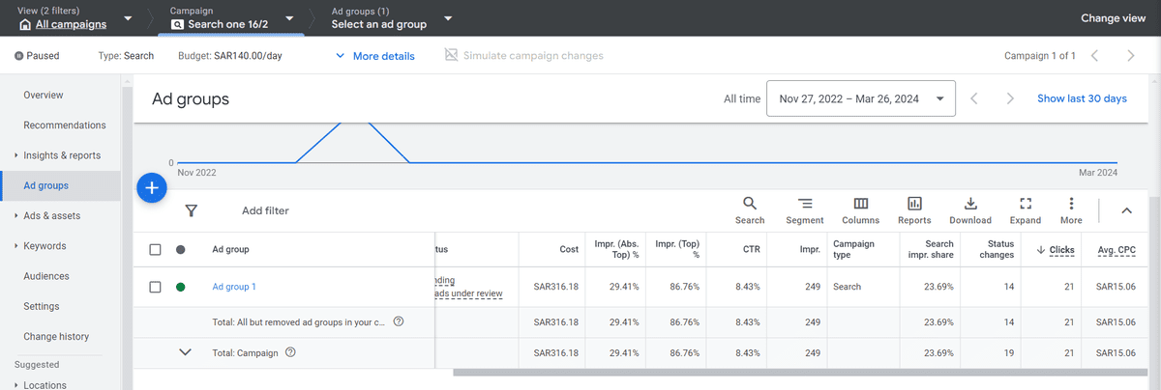Screen dimensions: 1161x390
Task: Open Change history in the sidebar
Action: [56, 337]
